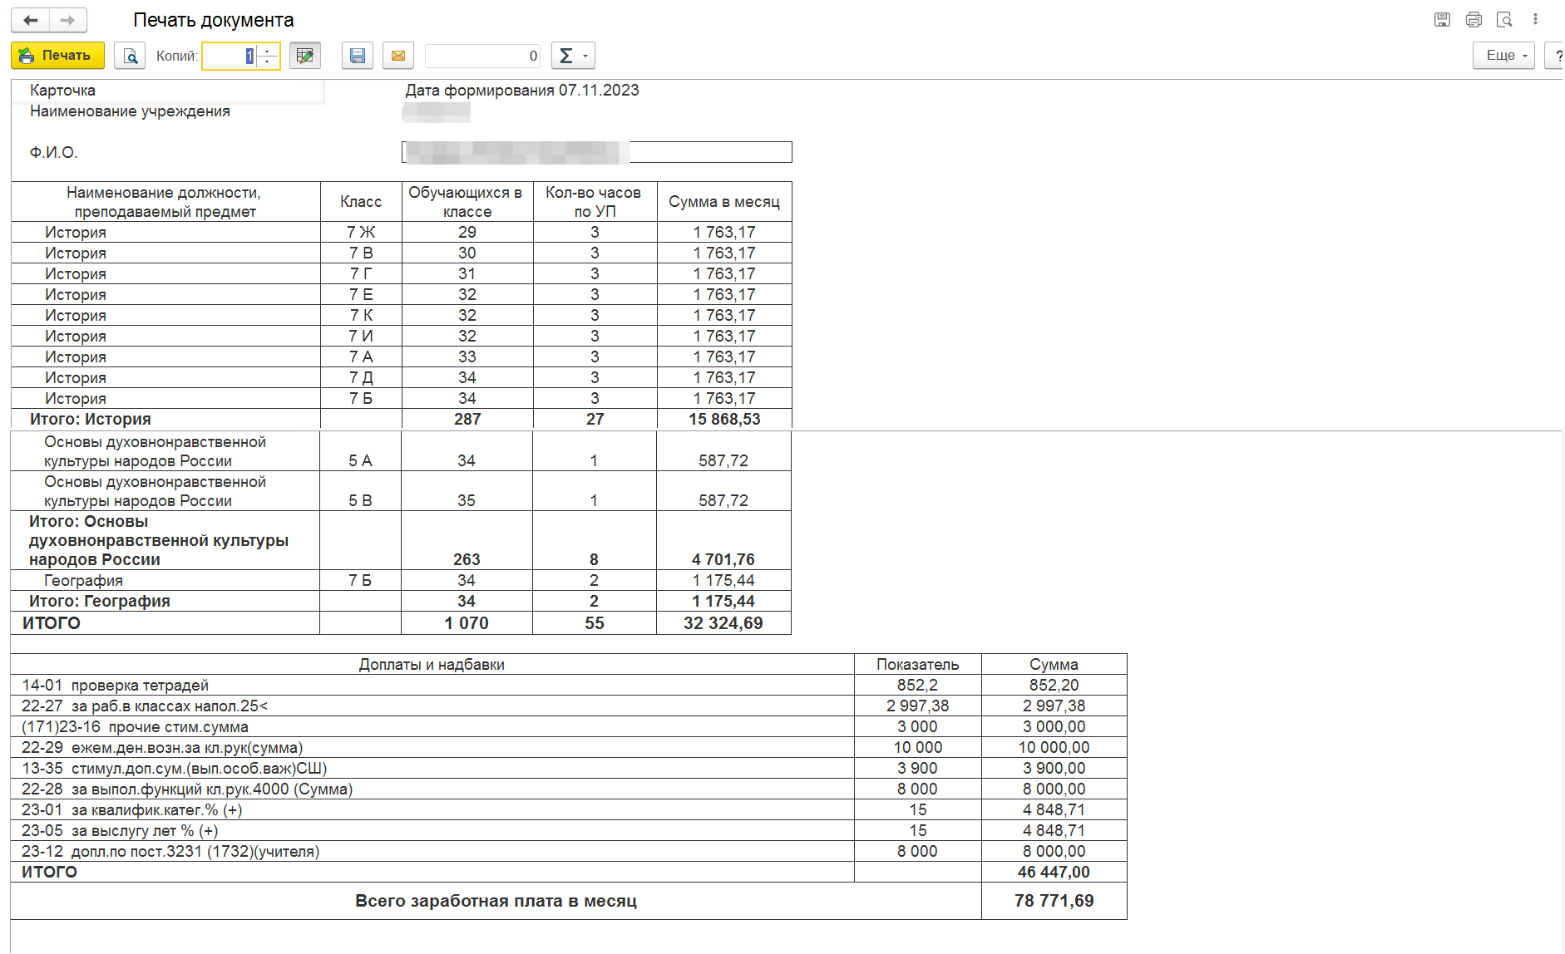
Task: Increase the copies count with up arrow
Action: tap(268, 51)
